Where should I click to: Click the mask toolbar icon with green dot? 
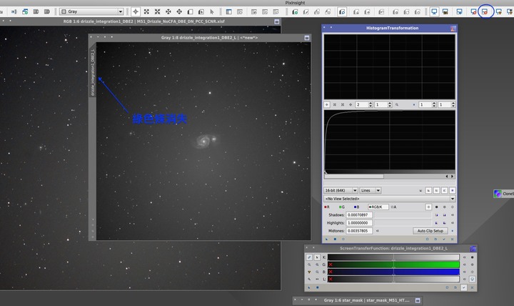295,12
